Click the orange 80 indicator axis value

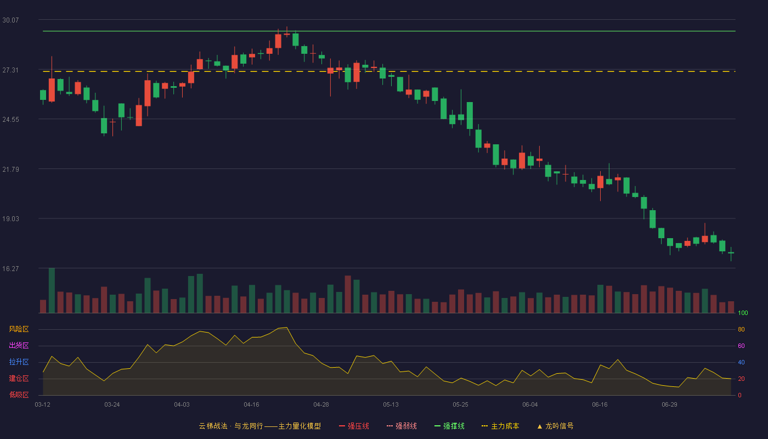coord(741,329)
